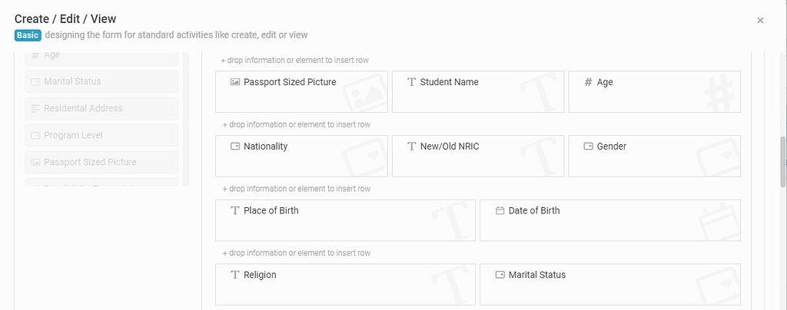Click the dropdown icon beside Marital Status form field
Viewport: 787px width, 310px height.
(500, 275)
